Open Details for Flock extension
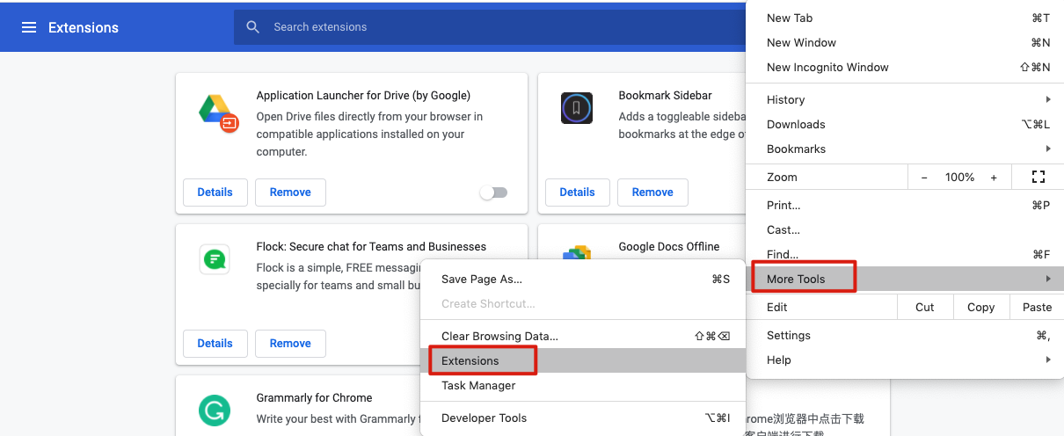1064x436 pixels. tap(215, 344)
